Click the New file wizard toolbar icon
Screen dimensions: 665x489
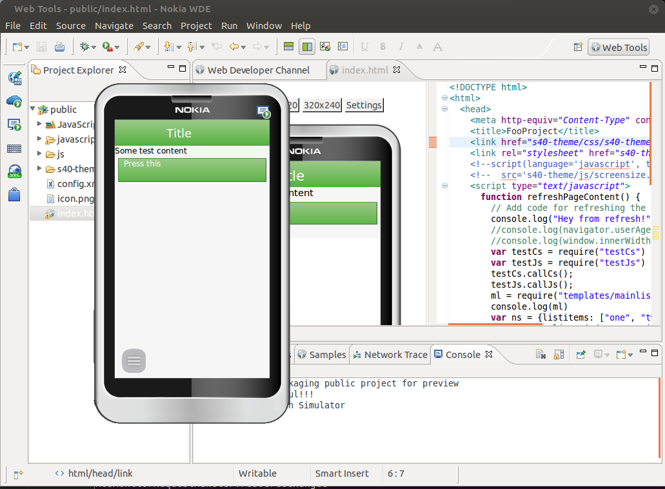[17, 46]
